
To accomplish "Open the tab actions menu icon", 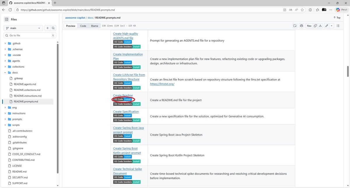I will (3, 3).
